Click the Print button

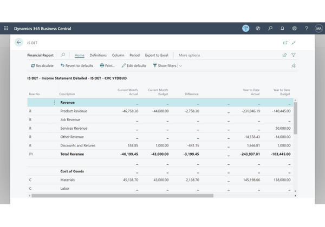pos(107,66)
